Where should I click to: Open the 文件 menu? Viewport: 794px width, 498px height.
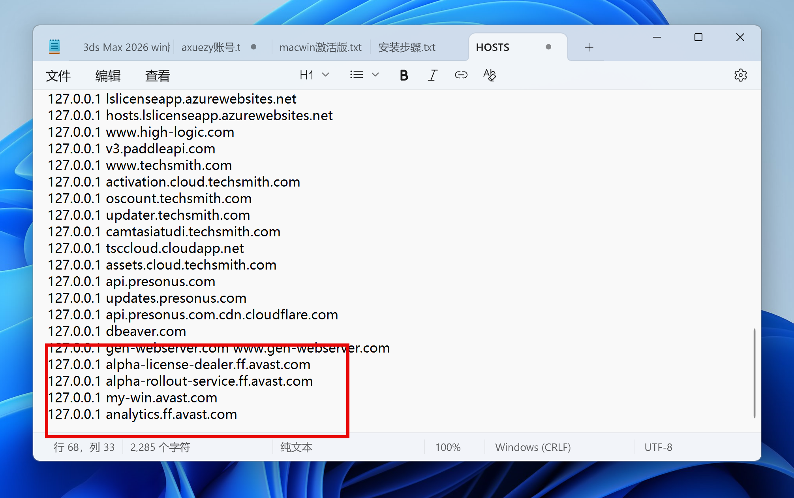(x=58, y=75)
